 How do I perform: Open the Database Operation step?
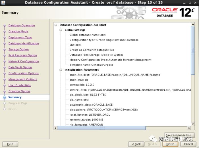pos(22,26)
